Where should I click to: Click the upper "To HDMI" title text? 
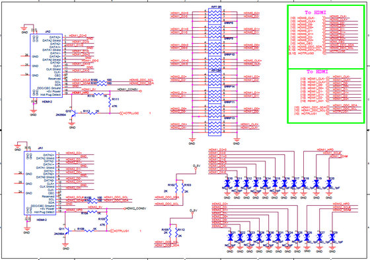coord(315,13)
